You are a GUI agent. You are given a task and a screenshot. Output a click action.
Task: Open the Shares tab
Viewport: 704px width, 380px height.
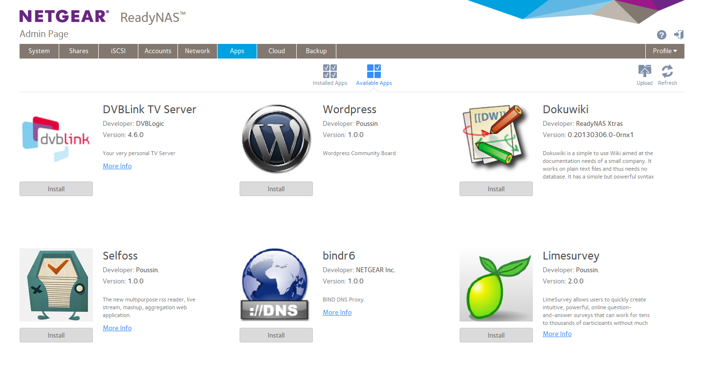[79, 51]
